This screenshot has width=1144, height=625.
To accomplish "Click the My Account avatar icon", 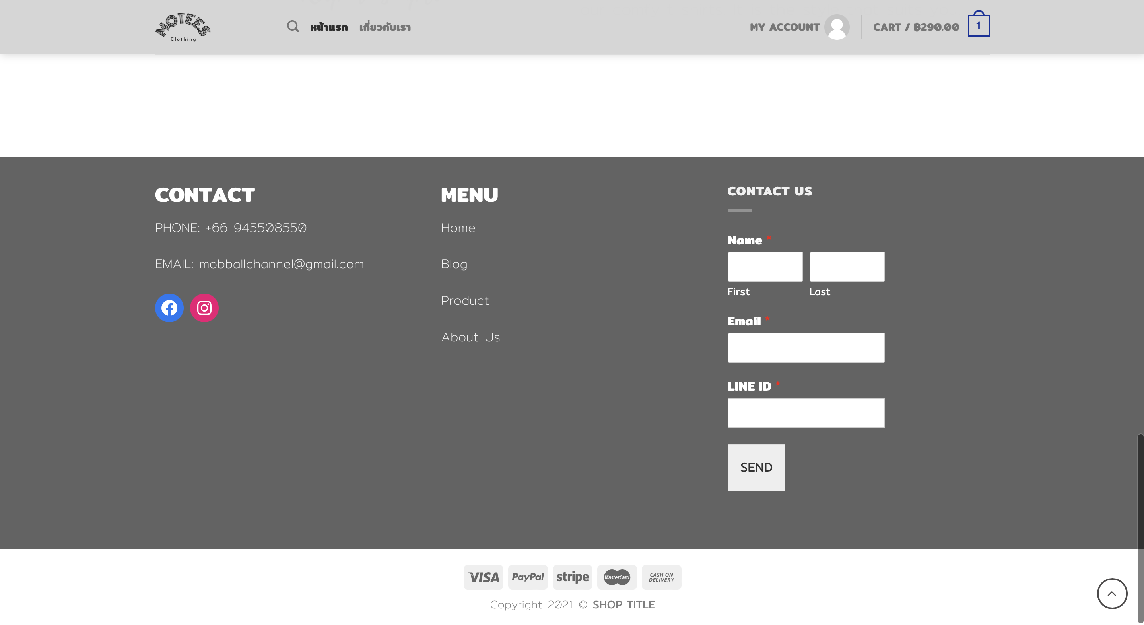I will coord(837,27).
